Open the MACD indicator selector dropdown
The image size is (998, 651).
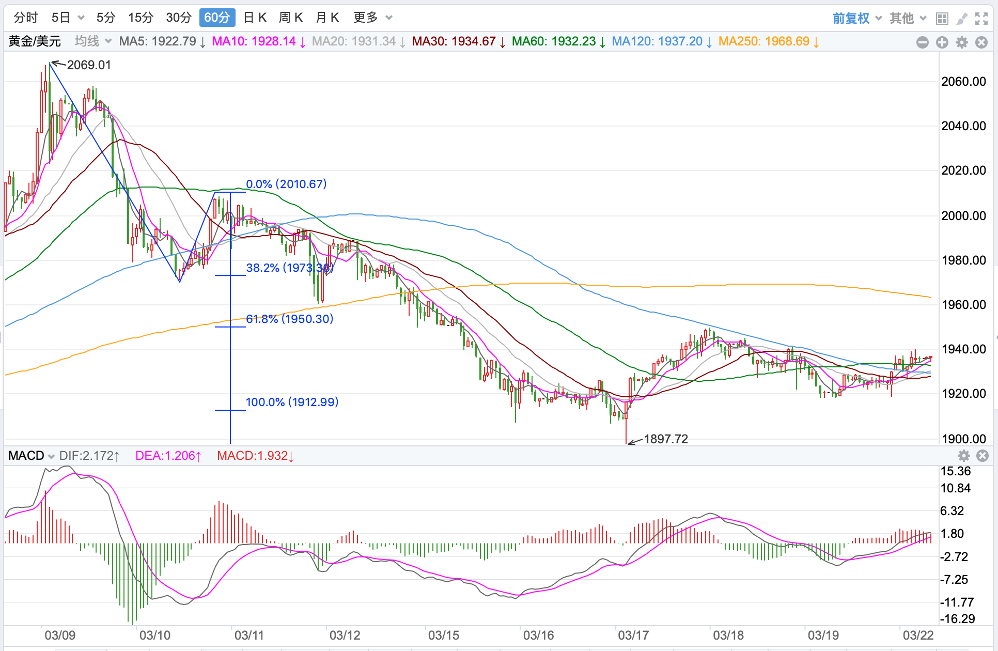32,456
